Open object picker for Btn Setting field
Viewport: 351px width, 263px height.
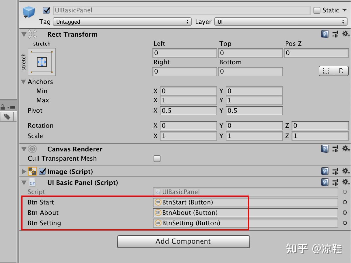pos(345,223)
